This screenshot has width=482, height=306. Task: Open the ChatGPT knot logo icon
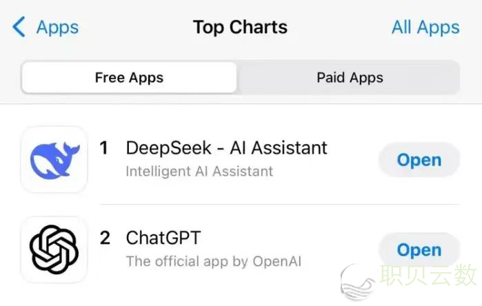pos(54,249)
